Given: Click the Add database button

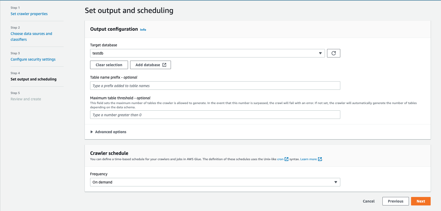Looking at the screenshot, I should 148,65.
